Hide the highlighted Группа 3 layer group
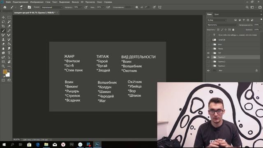Image resolution: width=263 pixels, height=148 pixels. tap(208, 57)
